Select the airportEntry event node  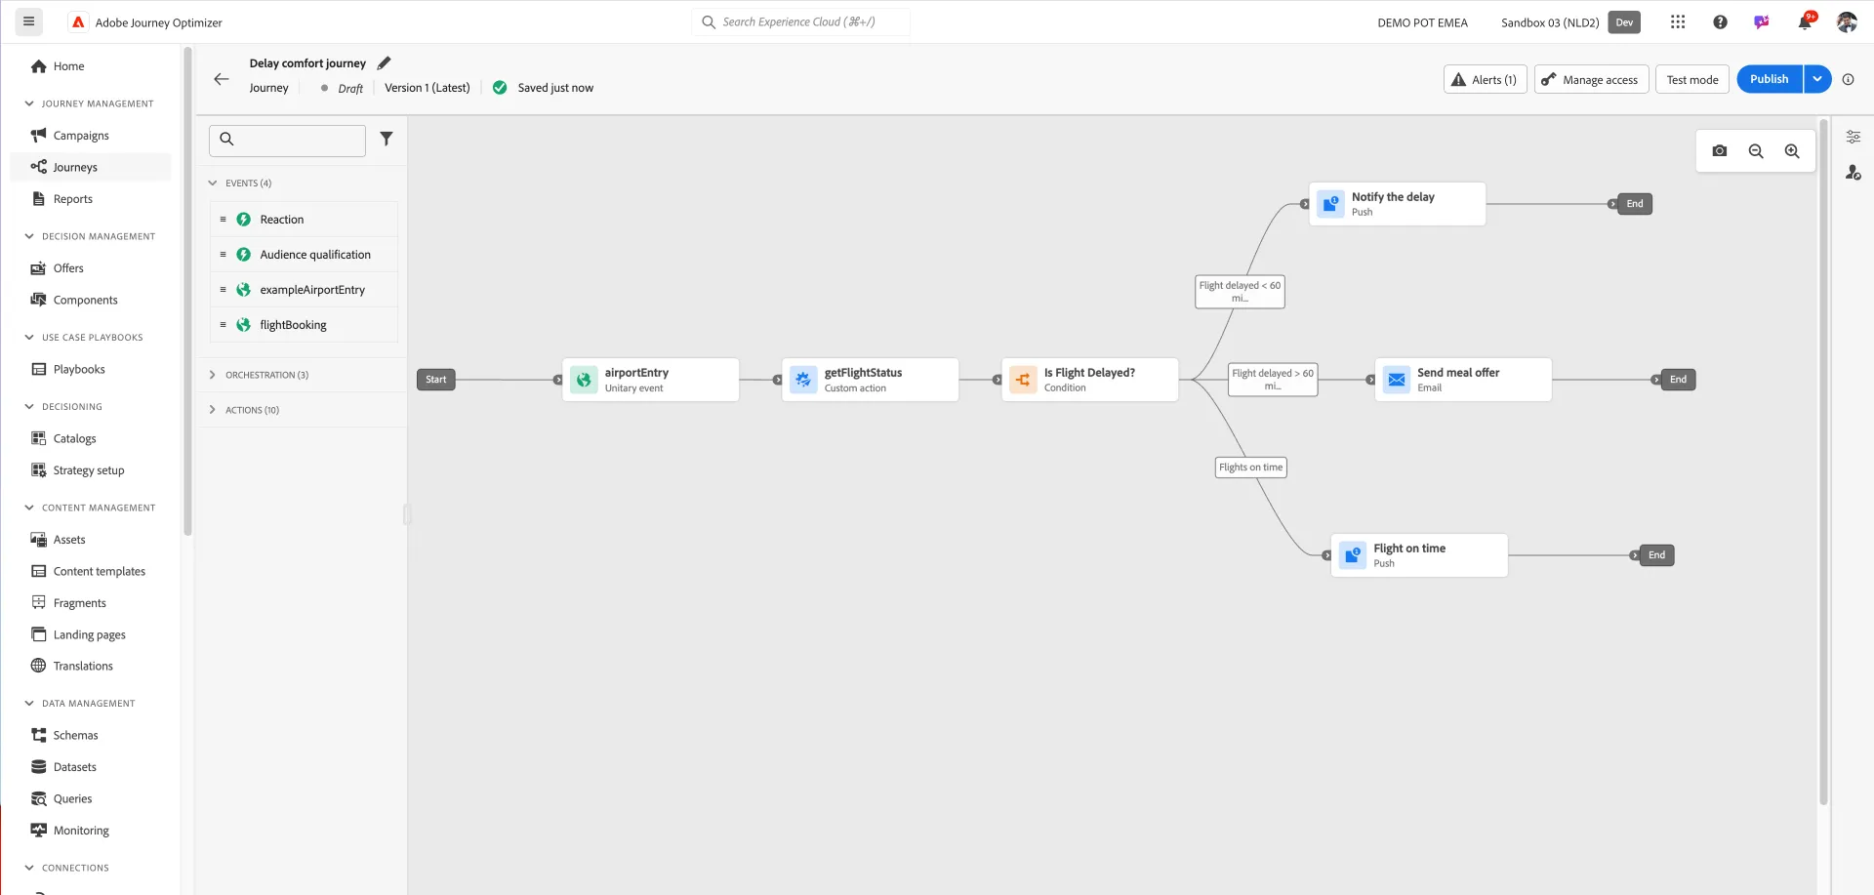click(650, 380)
